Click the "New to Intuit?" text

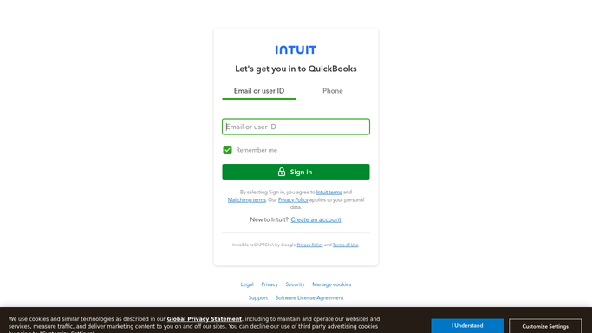270,219
